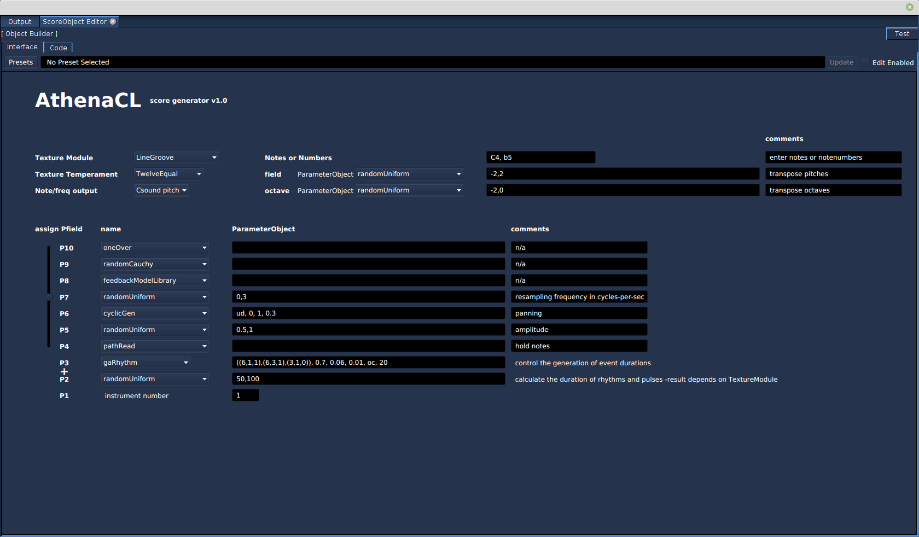Open the P10 oneOver dropdown
The height and width of the screenshot is (537, 919).
(x=155, y=248)
